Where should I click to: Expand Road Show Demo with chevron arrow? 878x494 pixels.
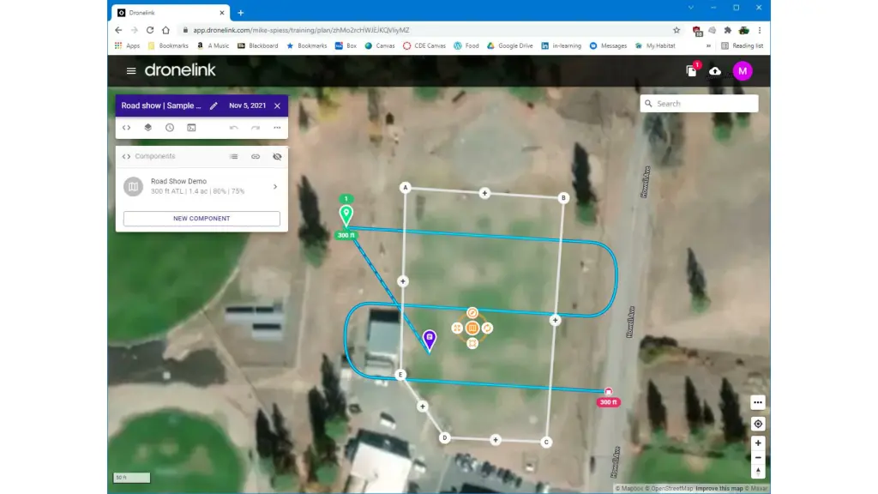click(274, 186)
